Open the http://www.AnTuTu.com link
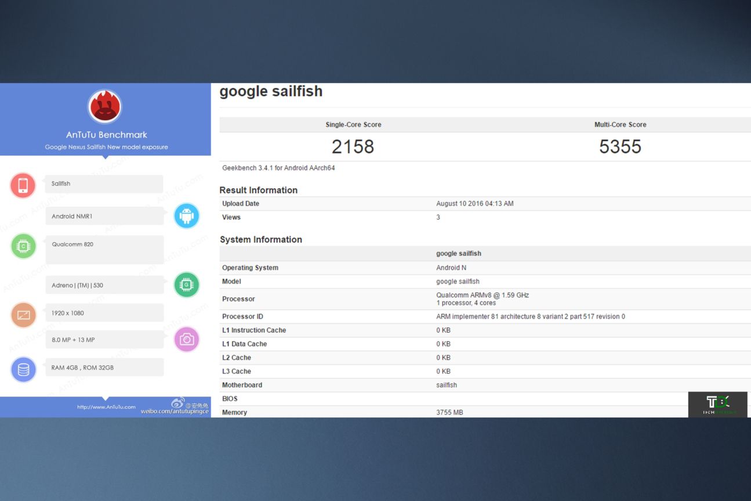 pyautogui.click(x=106, y=407)
